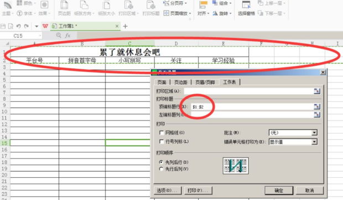Open the 页面缩放 page scaling menu
Screen dimensions: 343x200
coord(177,13)
